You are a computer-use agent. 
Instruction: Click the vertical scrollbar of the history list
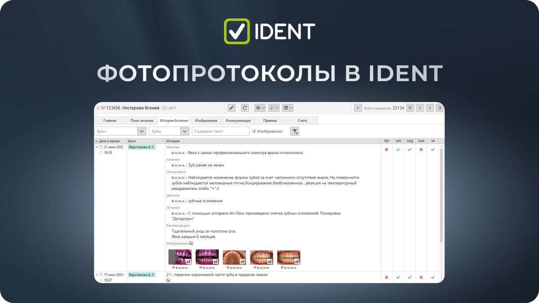pyautogui.click(x=442, y=195)
